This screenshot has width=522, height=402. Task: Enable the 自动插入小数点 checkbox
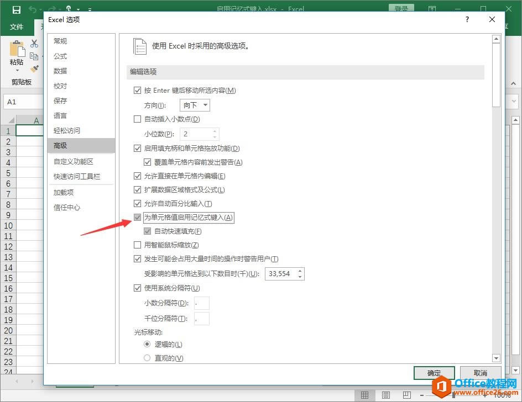(x=137, y=119)
